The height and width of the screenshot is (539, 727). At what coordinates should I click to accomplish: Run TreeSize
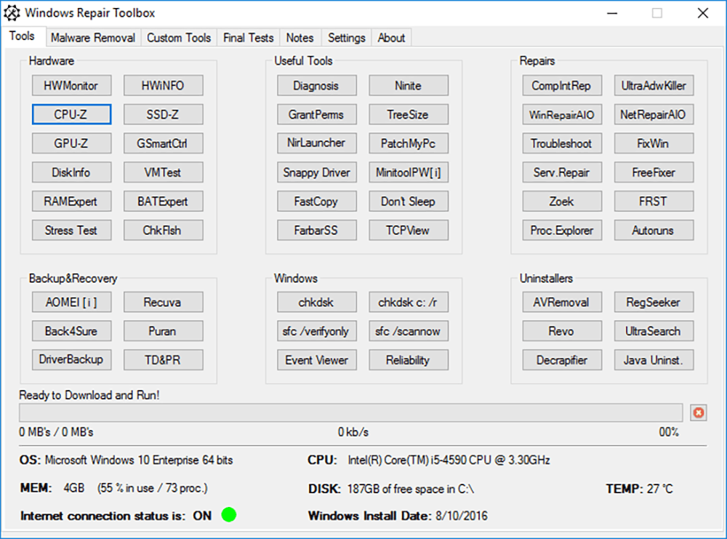(409, 114)
